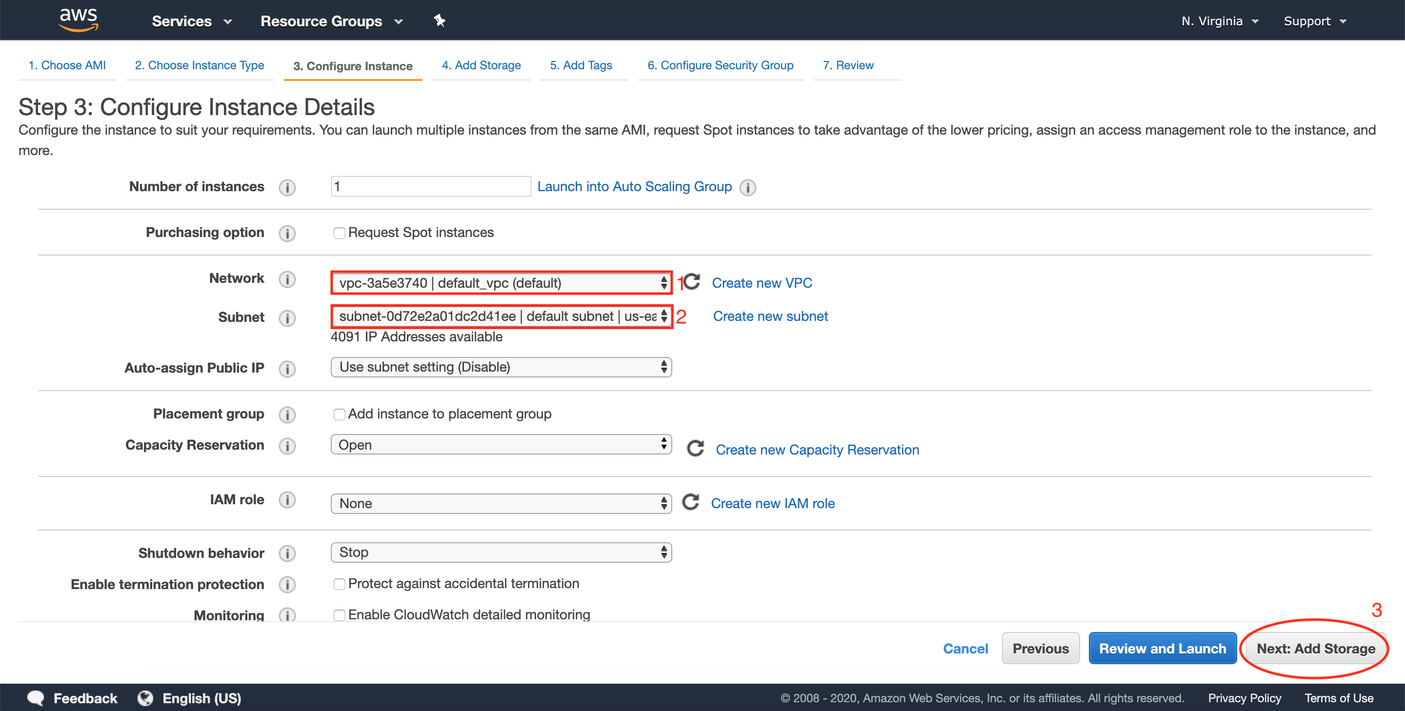Show info for Subnet field
The image size is (1405, 711).
tap(287, 318)
